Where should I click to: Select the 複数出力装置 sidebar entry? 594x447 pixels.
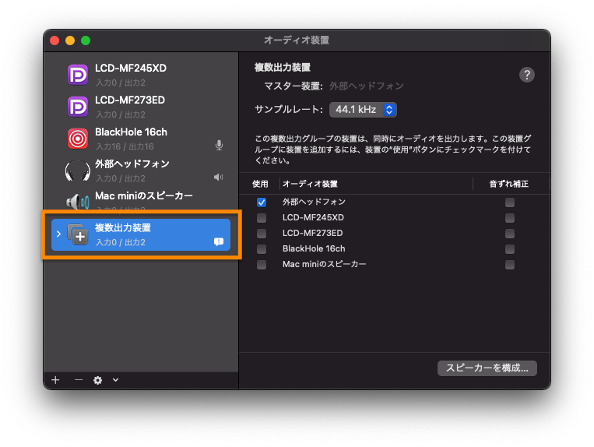click(141, 234)
